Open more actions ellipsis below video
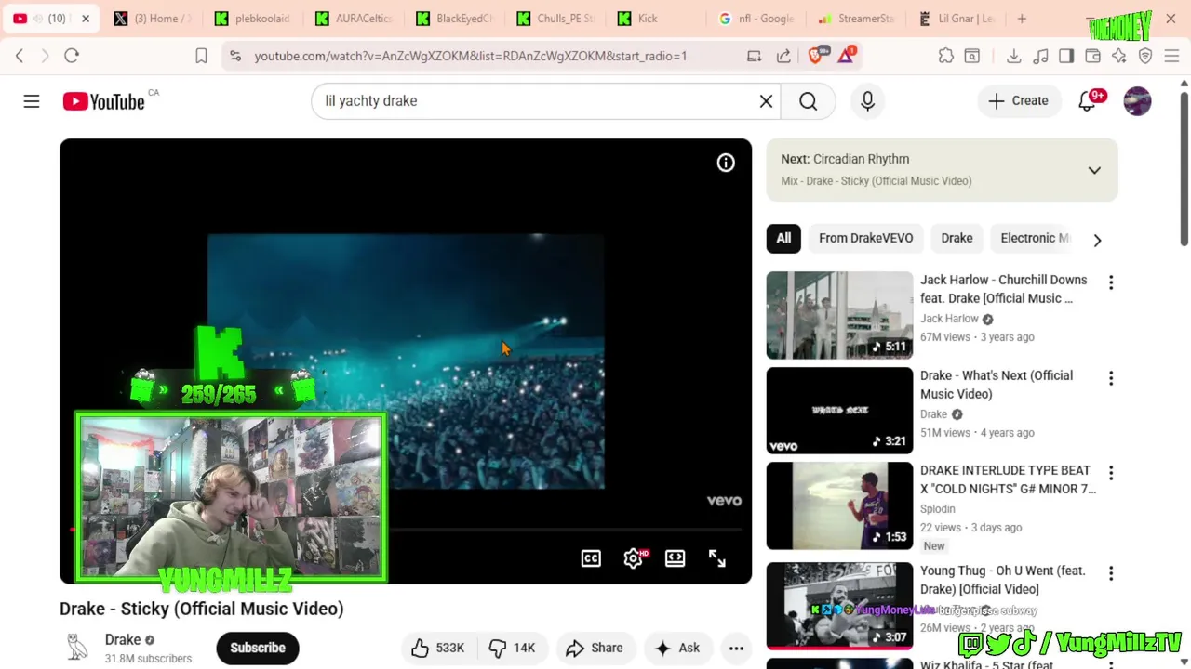This screenshot has width=1191, height=669. tap(736, 648)
